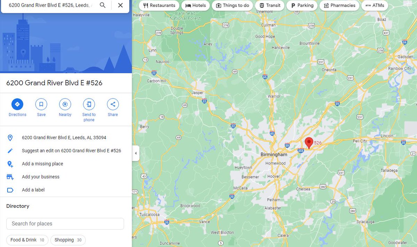
Task: Show Restaurants on the map
Action: click(x=159, y=6)
